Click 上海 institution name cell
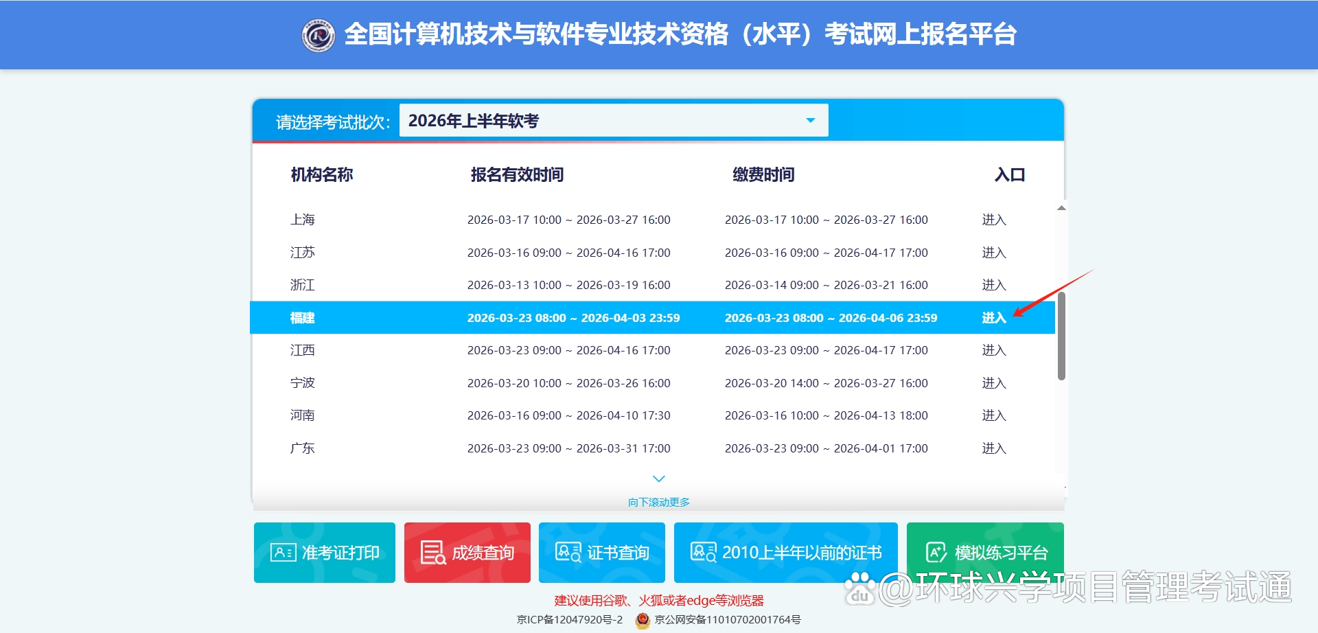The image size is (1318, 633). 303,220
